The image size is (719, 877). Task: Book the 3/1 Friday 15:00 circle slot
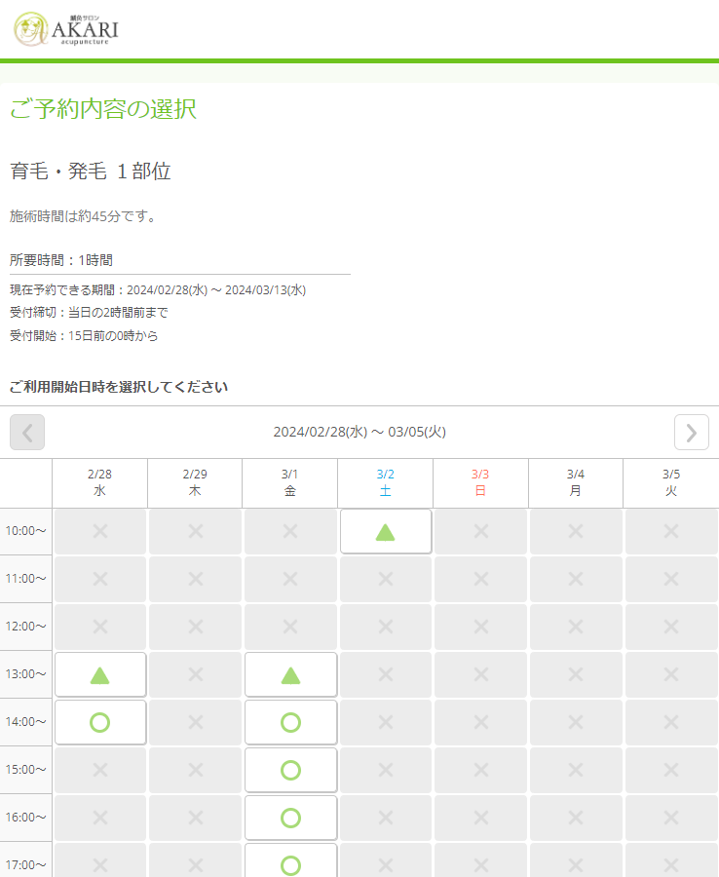pyautogui.click(x=290, y=770)
